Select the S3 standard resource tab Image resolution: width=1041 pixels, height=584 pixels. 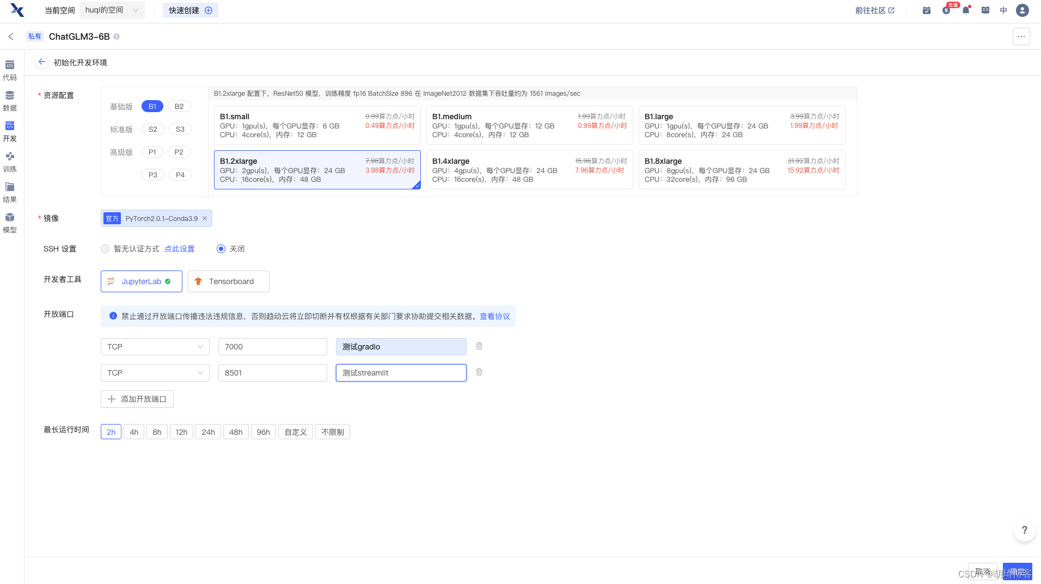pyautogui.click(x=180, y=129)
